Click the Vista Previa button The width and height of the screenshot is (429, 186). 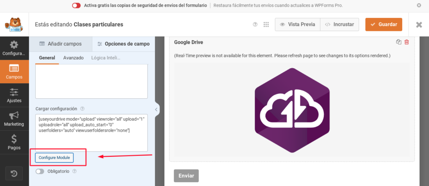(297, 24)
